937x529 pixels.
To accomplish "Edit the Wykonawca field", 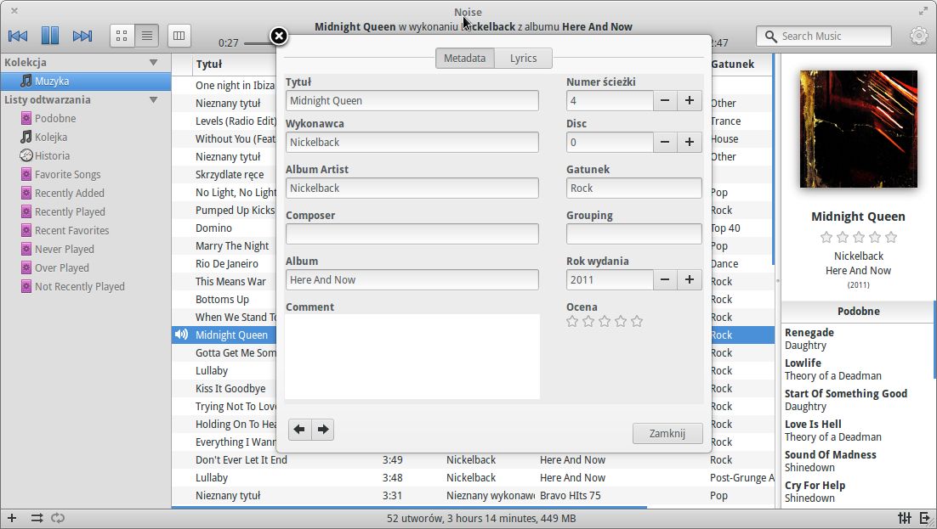I will (412, 142).
